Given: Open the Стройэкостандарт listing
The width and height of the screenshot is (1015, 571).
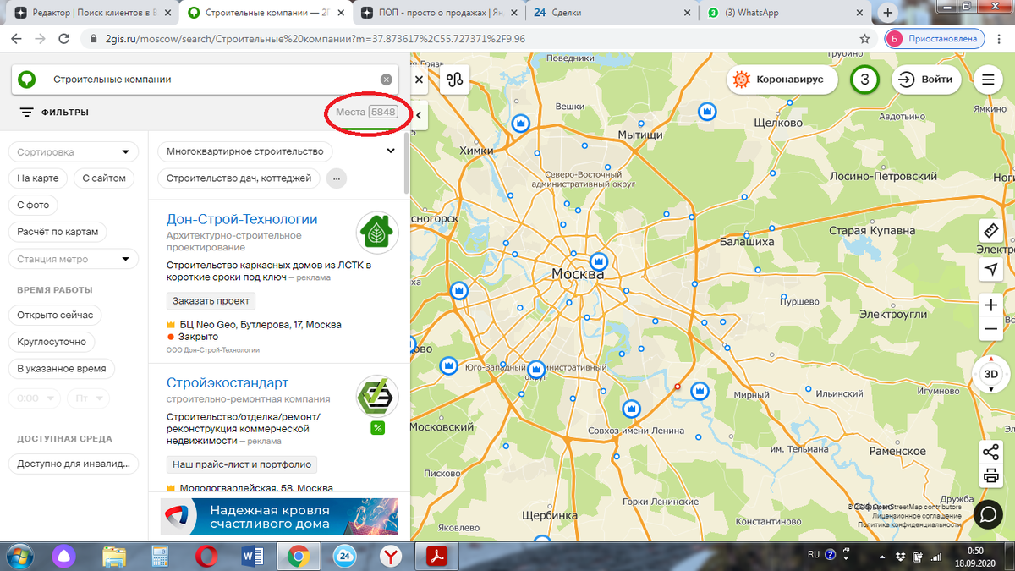Looking at the screenshot, I should pyautogui.click(x=228, y=383).
